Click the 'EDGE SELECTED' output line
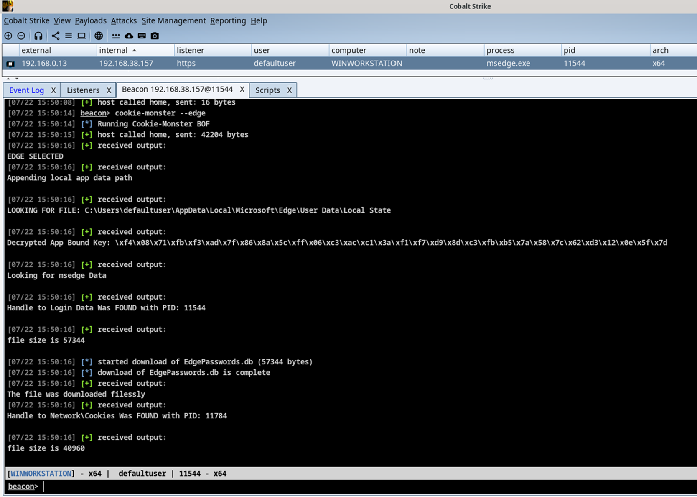Viewport: 697px width, 497px height. 35,156
